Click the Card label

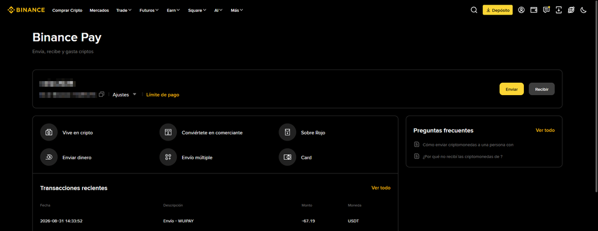(x=306, y=157)
